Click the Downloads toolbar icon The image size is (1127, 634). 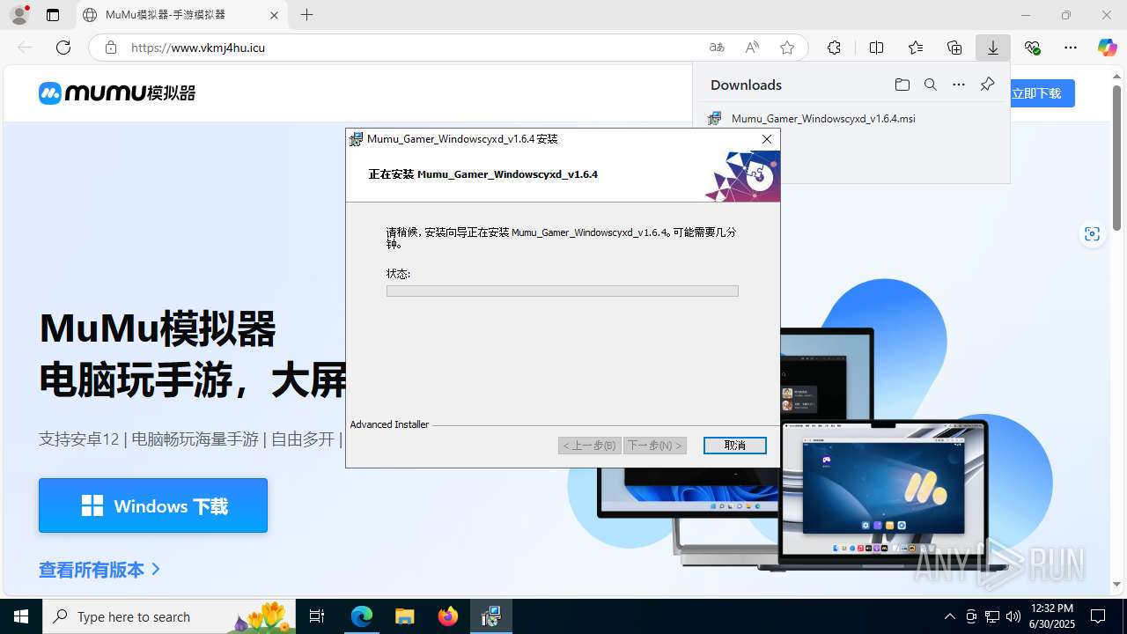click(x=993, y=48)
